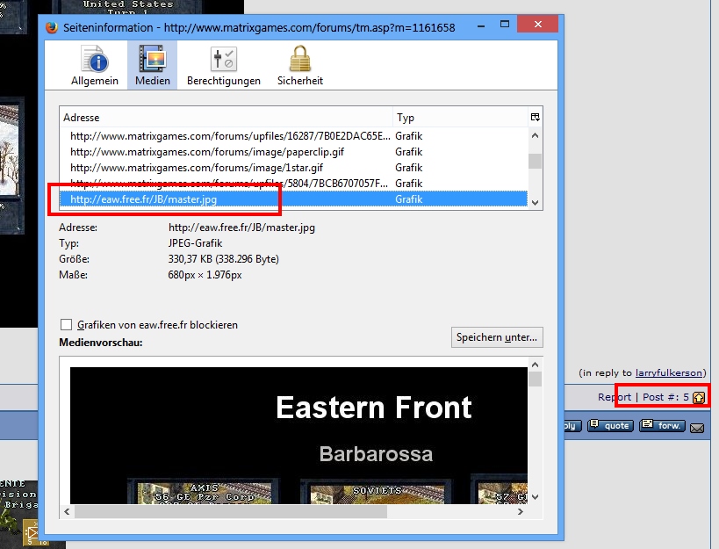The height and width of the screenshot is (549, 719).
Task: Click the forum envelope mail icon
Action: pyautogui.click(x=697, y=428)
